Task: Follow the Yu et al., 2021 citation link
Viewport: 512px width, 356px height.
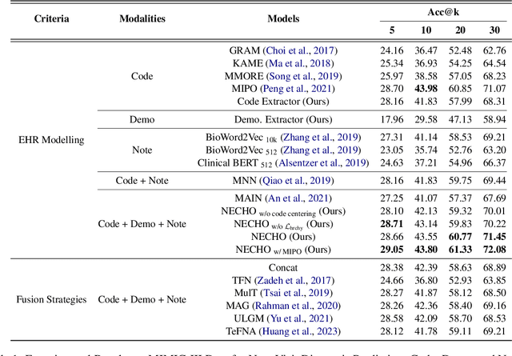Action: point(306,318)
